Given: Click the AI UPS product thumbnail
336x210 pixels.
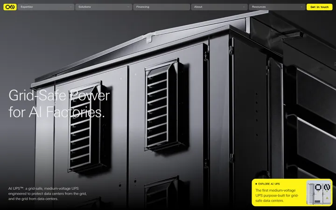Looking at the screenshot, I should click(319, 192).
